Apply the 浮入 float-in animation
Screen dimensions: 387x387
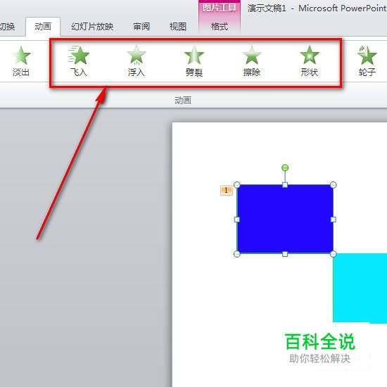(x=137, y=61)
